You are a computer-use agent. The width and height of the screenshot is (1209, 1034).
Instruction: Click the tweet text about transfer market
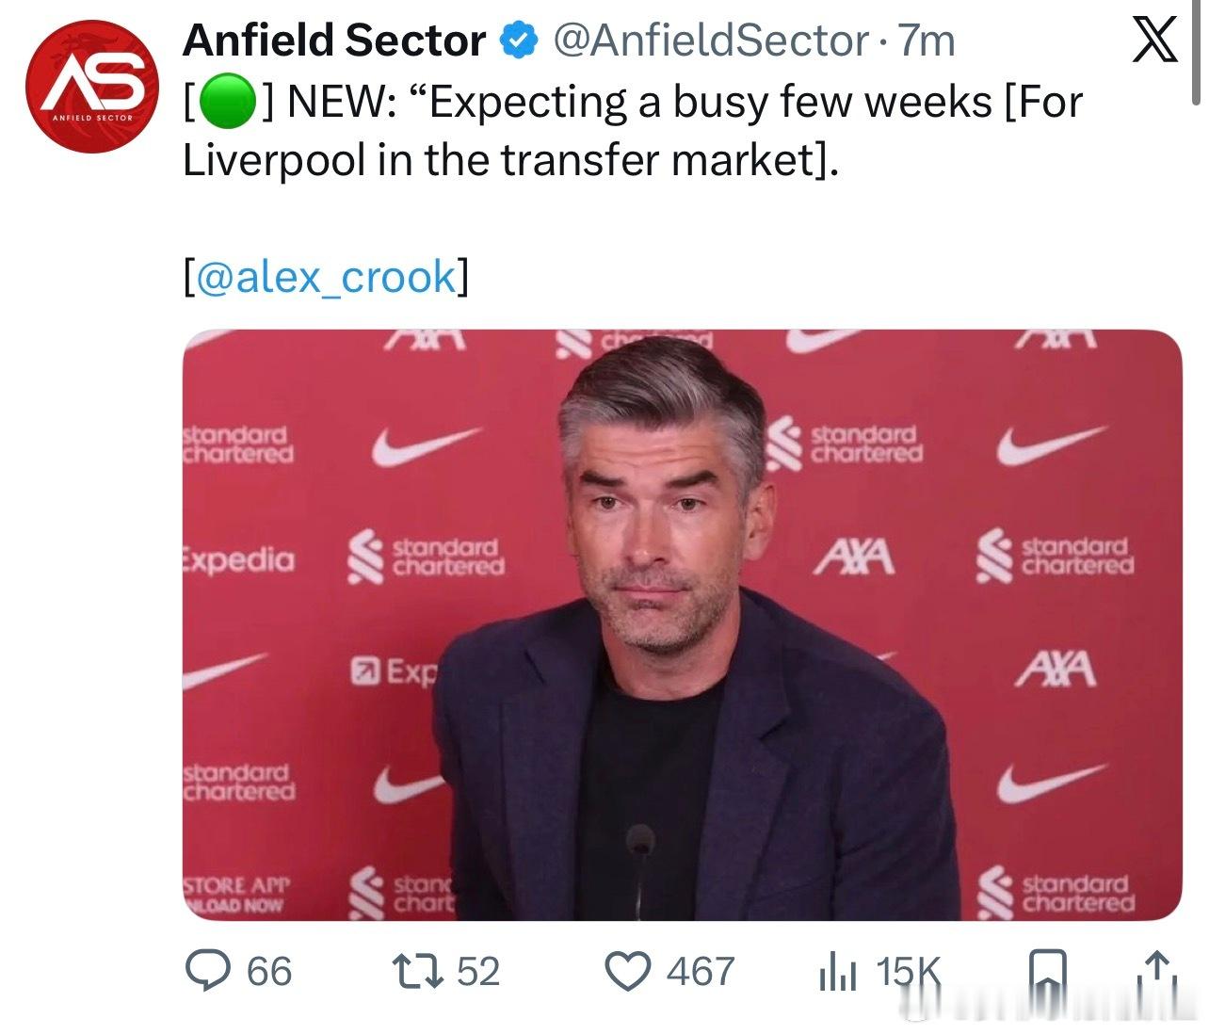[633, 131]
